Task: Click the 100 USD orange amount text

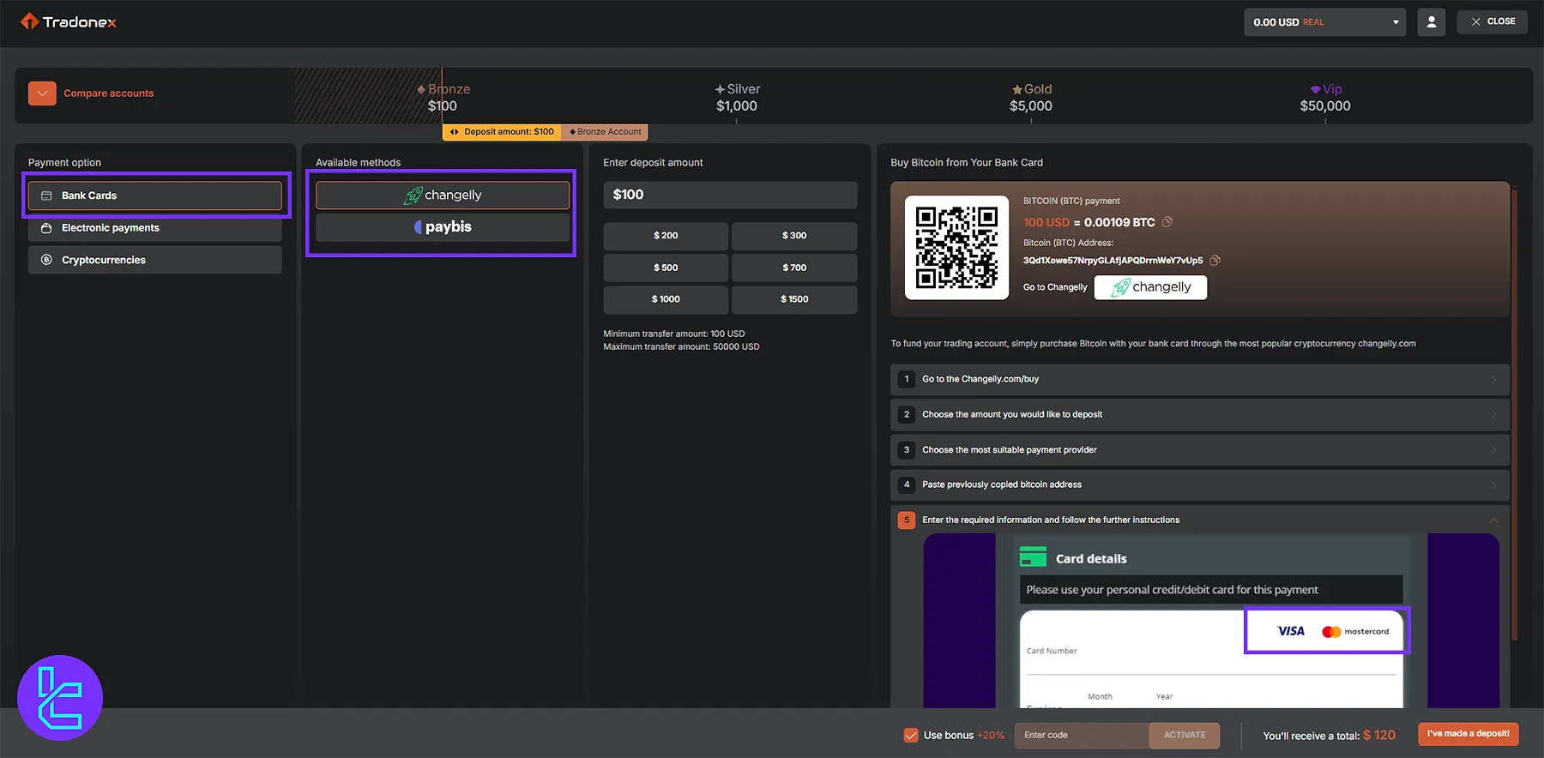Action: [x=1046, y=222]
